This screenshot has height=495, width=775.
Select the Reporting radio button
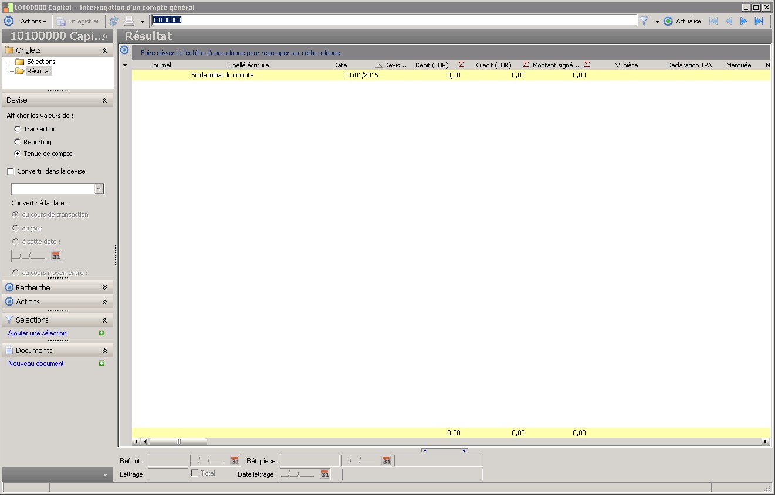tap(18, 142)
